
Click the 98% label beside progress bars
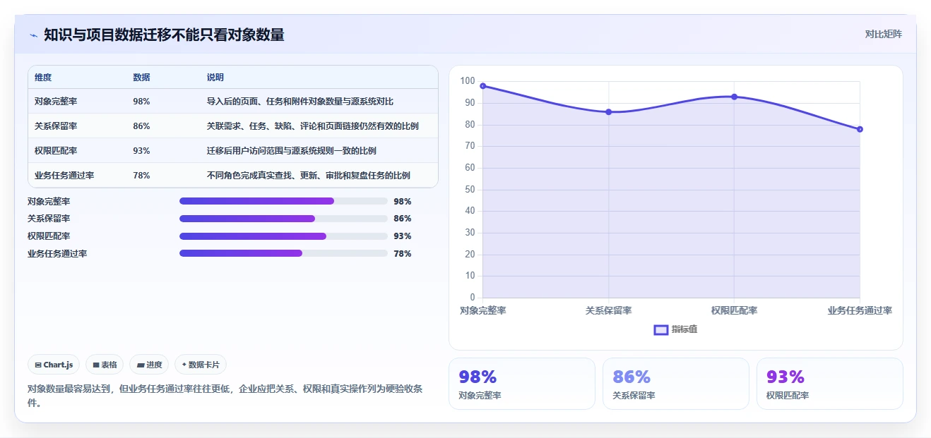[x=403, y=201]
